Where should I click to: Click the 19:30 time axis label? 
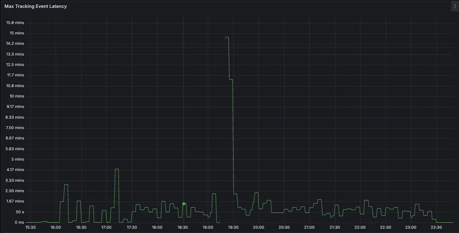click(233, 227)
